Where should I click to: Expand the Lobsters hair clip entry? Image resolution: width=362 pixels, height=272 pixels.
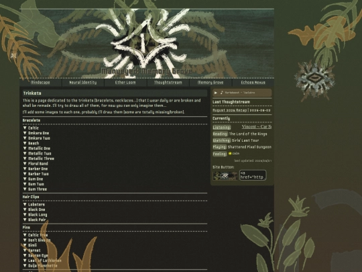click(x=34, y=204)
